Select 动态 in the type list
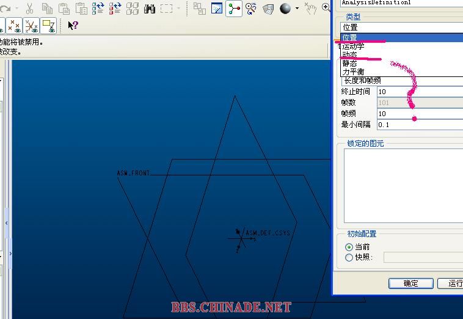Viewport: 463px width, 319px height. coord(401,54)
